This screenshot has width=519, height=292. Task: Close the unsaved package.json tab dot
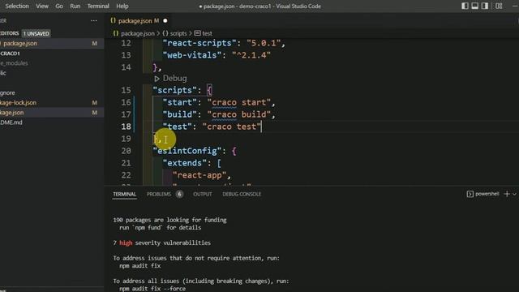point(165,20)
